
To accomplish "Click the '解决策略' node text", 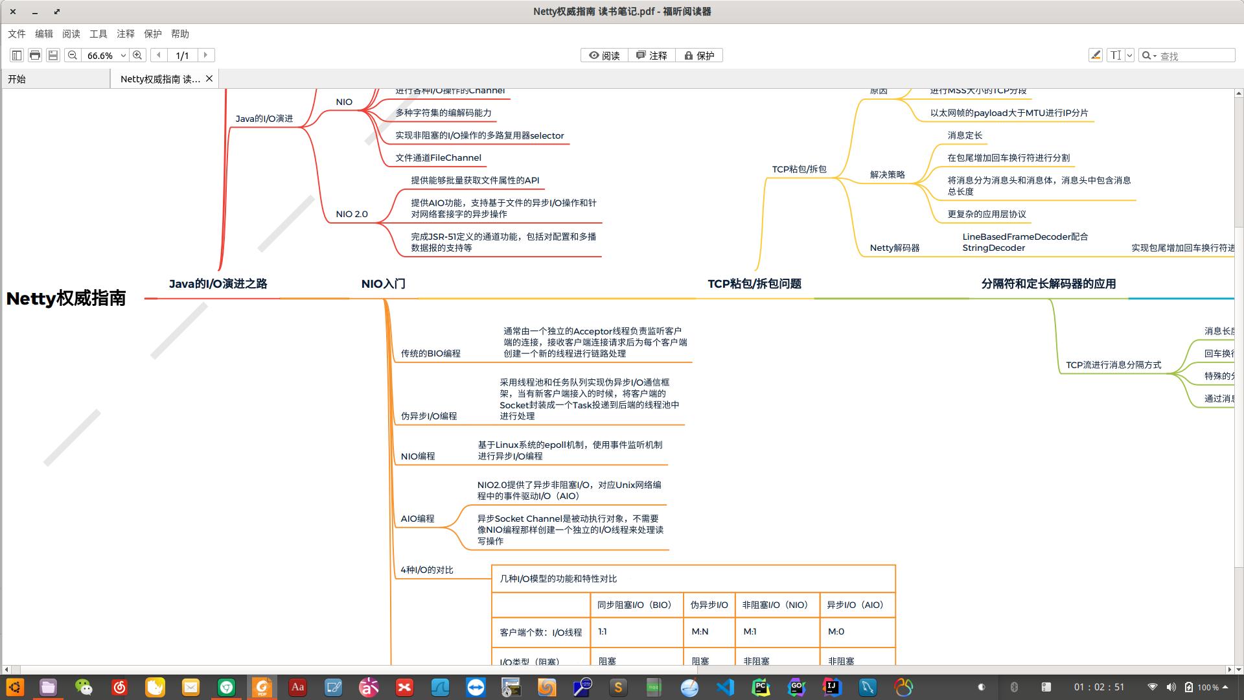I will click(887, 174).
